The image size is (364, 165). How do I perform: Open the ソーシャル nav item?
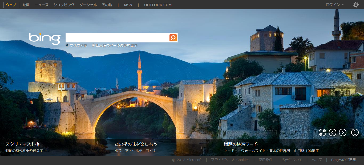point(88,5)
